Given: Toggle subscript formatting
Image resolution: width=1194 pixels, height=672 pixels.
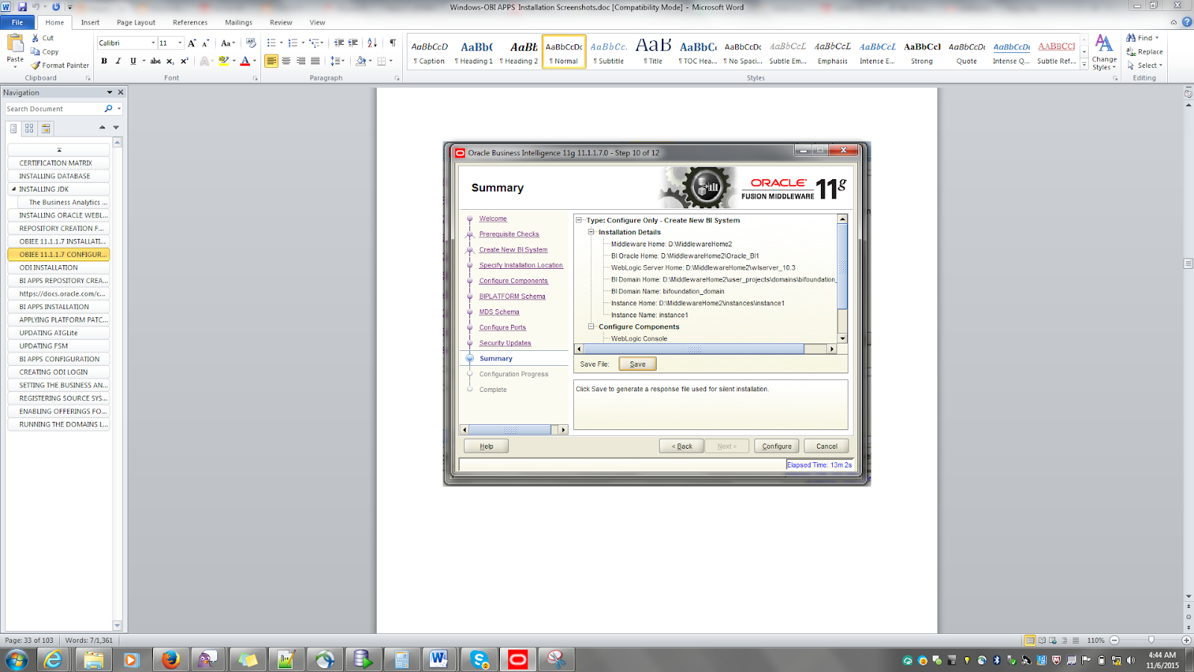Looking at the screenshot, I should (170, 61).
